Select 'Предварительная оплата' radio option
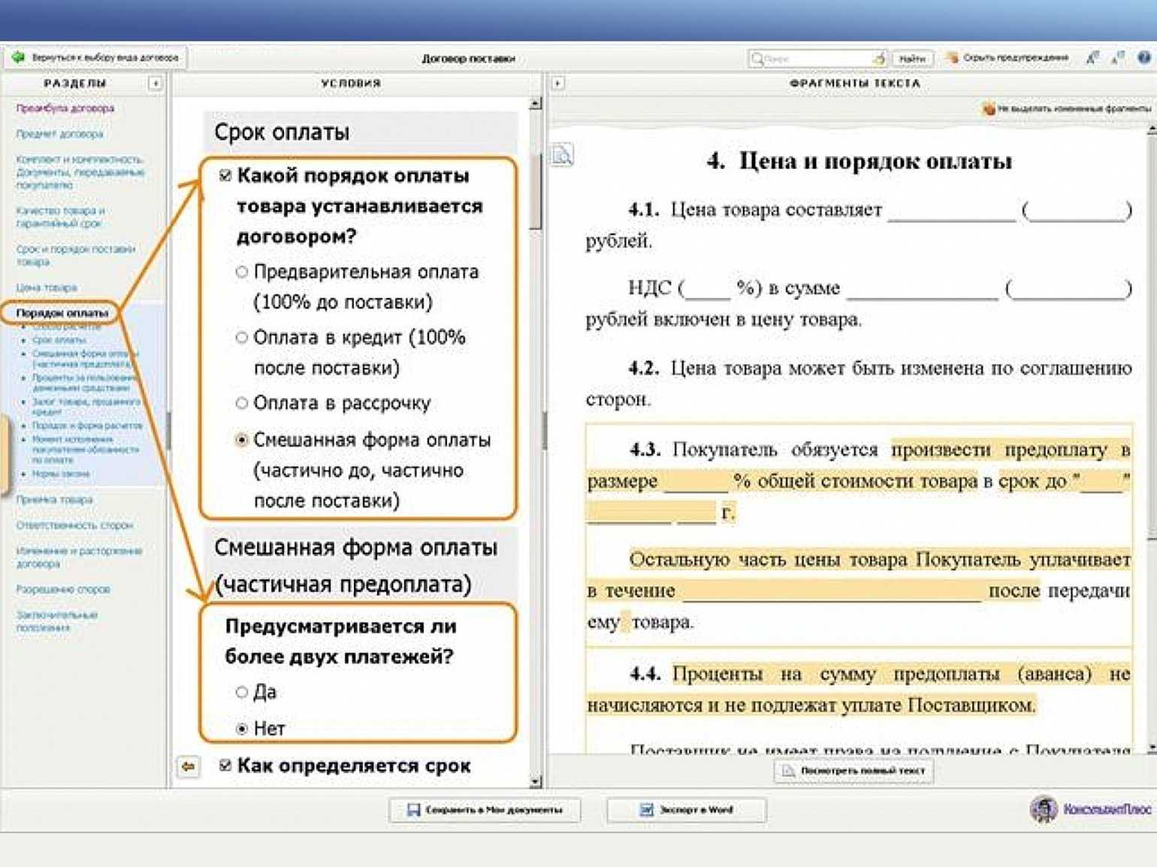This screenshot has height=867, width=1157. 242,272
